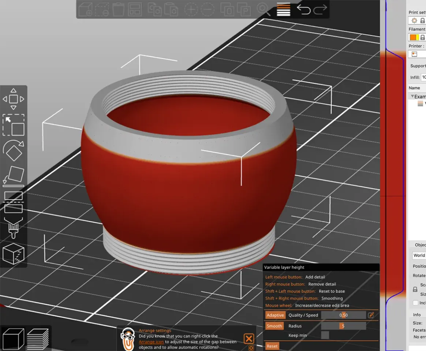Collapse the Exam object tree row

pos(412,96)
